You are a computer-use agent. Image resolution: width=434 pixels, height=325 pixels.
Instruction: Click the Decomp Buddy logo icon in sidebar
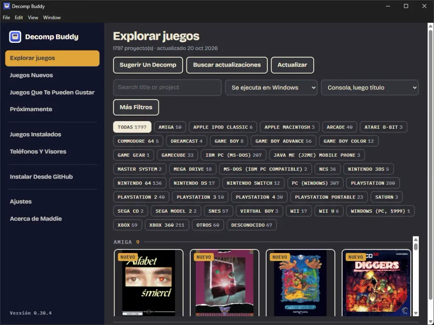[15, 36]
